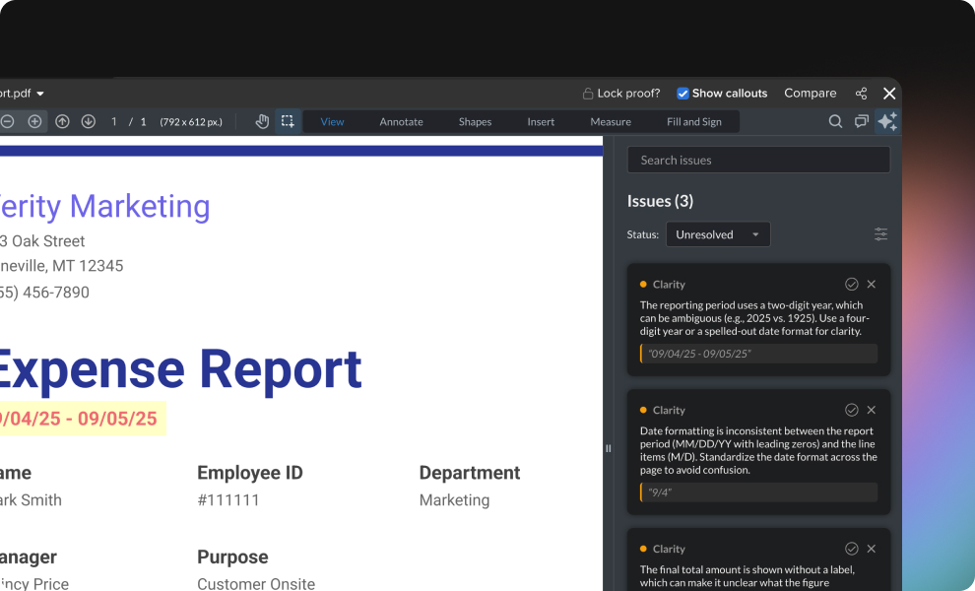
Task: Open the Unresolved status dropdown
Action: pyautogui.click(x=717, y=234)
